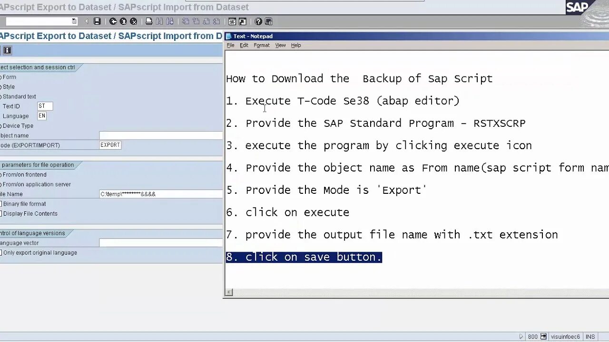Click the Find binoculars icon
The height and width of the screenshot is (342, 609).
tap(159, 21)
